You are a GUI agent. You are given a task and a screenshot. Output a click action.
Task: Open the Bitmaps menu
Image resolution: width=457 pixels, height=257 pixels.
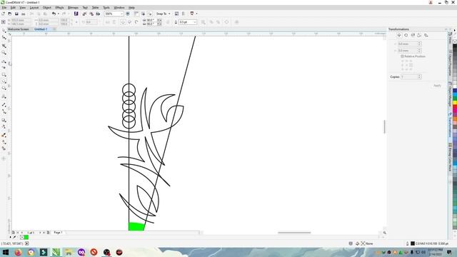click(73, 8)
